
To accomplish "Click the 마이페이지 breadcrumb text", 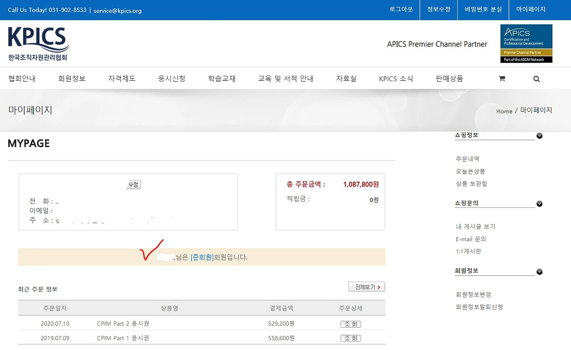I will tap(536, 110).
